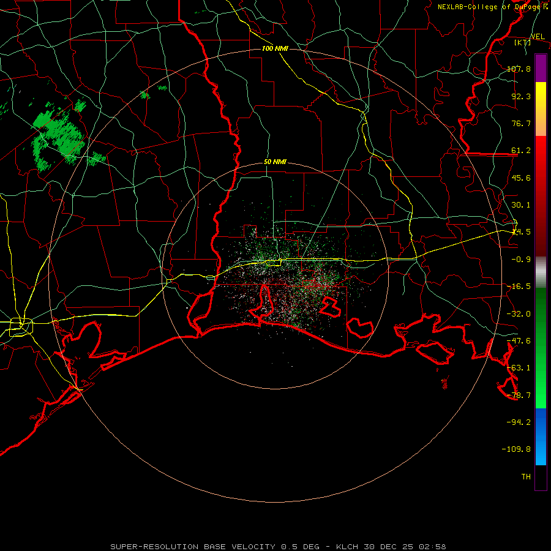Click the 76.7 scale value
551x551 pixels.
521,123
